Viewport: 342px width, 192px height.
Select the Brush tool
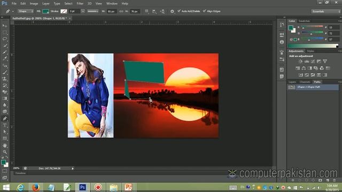coord(5,73)
